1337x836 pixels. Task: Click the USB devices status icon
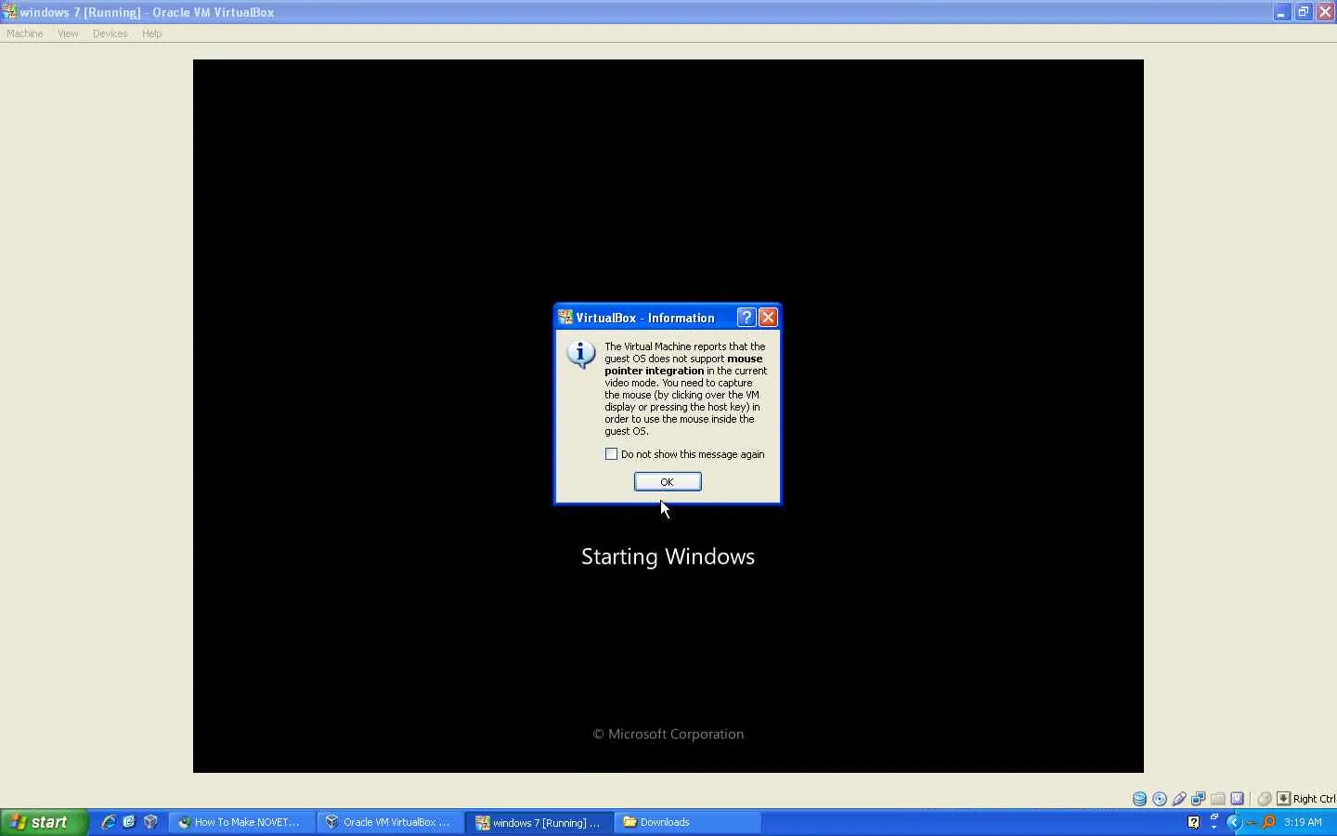pyautogui.click(x=1179, y=799)
